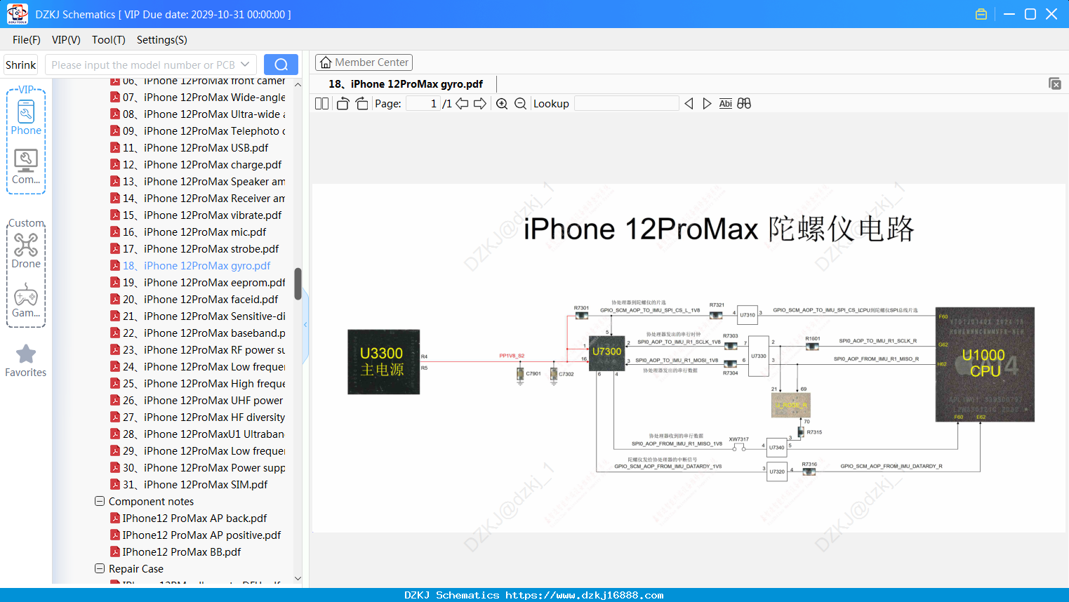Viewport: 1069px width, 602px height.
Task: Zoom in on the schematic
Action: (502, 104)
